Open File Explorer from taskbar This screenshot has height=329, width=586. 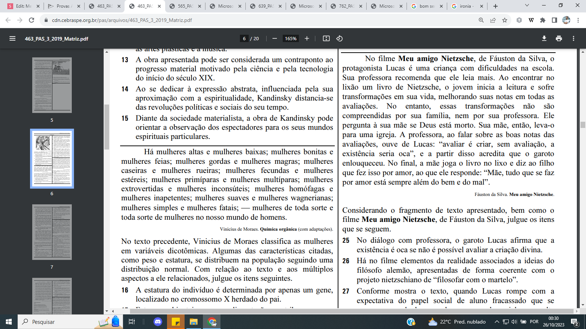click(193, 322)
